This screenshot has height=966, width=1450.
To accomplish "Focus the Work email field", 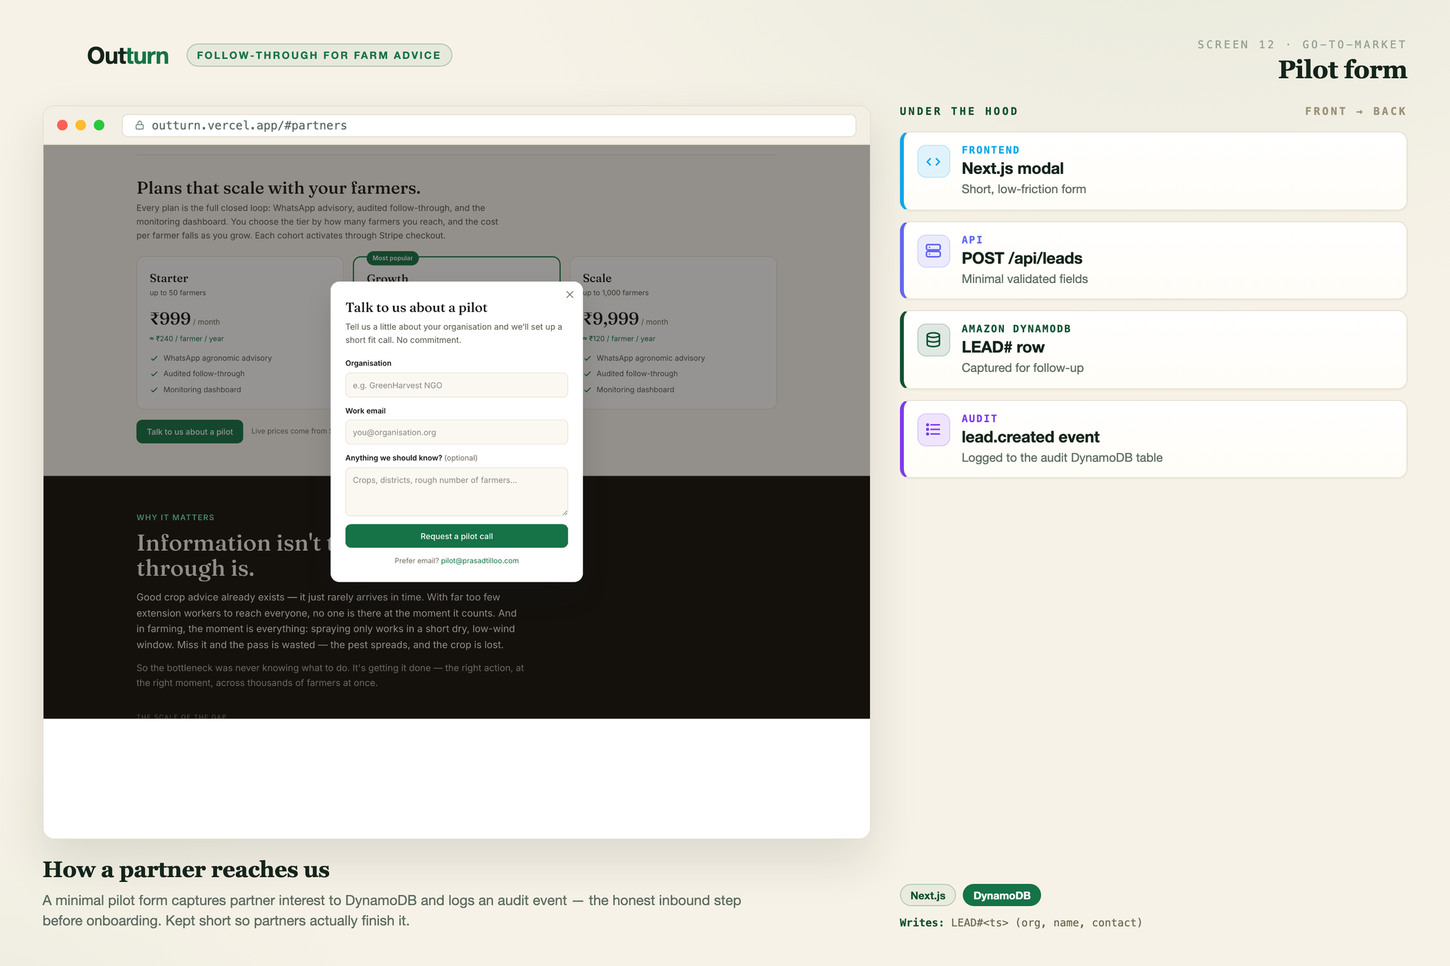I will point(456,432).
